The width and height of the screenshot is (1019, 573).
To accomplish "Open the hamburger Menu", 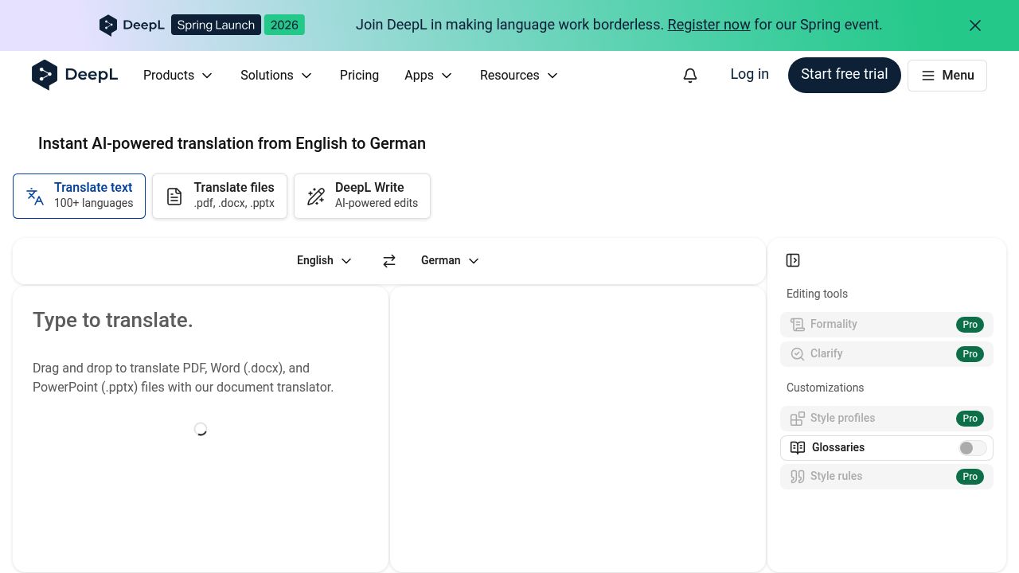I will pyautogui.click(x=947, y=75).
